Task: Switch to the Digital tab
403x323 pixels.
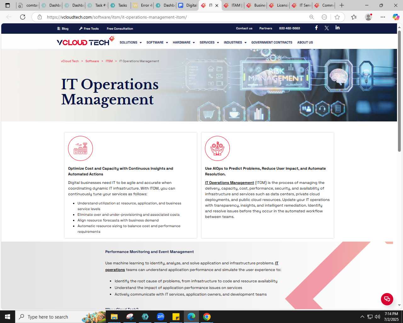Action: click(x=188, y=5)
